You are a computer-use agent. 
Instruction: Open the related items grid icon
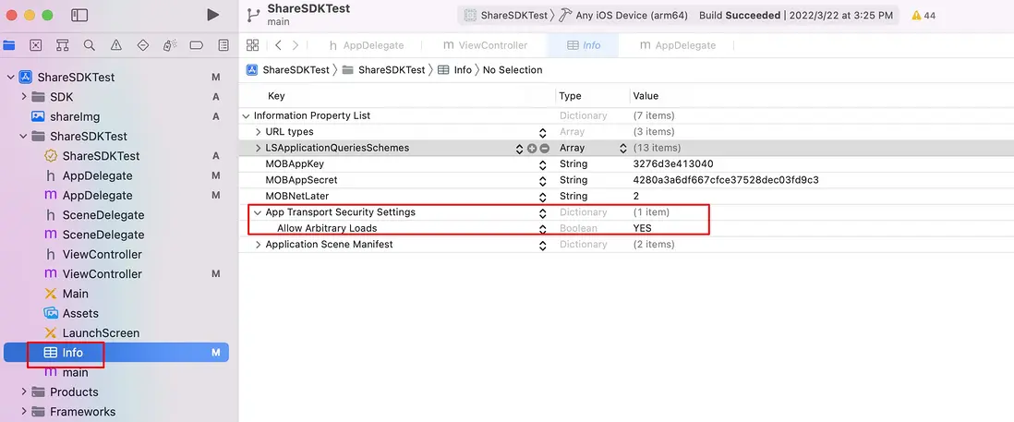252,45
